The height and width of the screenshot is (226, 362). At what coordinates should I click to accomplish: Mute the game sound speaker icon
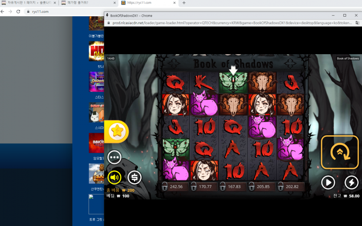pyautogui.click(x=114, y=177)
